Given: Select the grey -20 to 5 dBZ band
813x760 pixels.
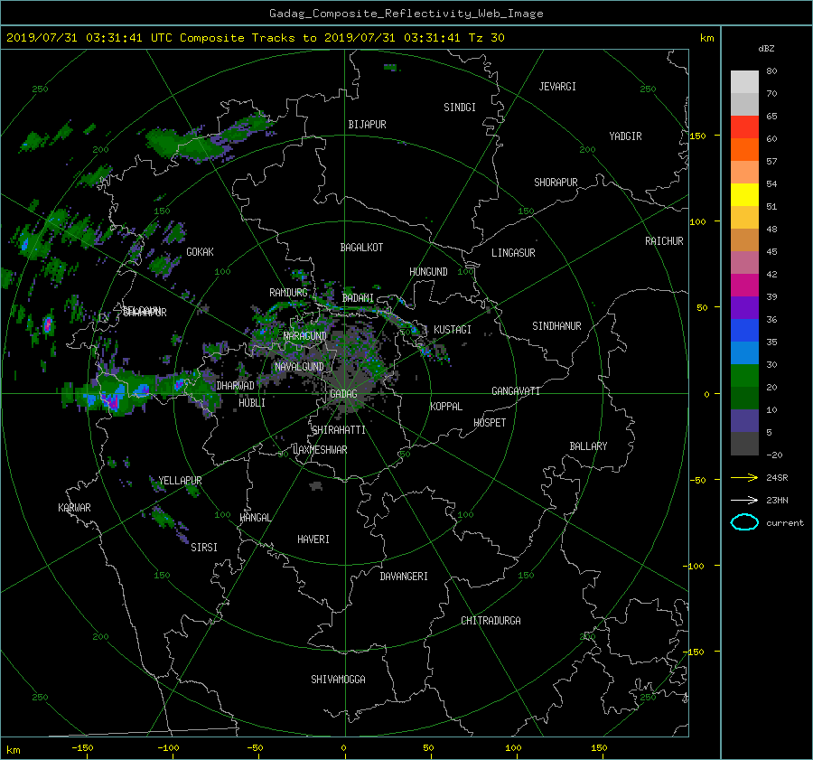Looking at the screenshot, I should point(744,444).
